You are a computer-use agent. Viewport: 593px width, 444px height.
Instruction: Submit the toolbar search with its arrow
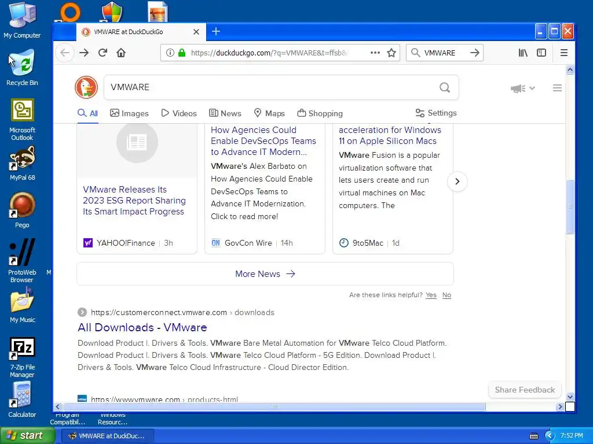[x=475, y=53]
